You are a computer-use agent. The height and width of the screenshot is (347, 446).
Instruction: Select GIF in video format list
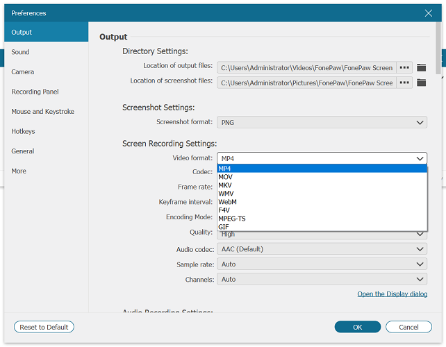tap(322, 227)
